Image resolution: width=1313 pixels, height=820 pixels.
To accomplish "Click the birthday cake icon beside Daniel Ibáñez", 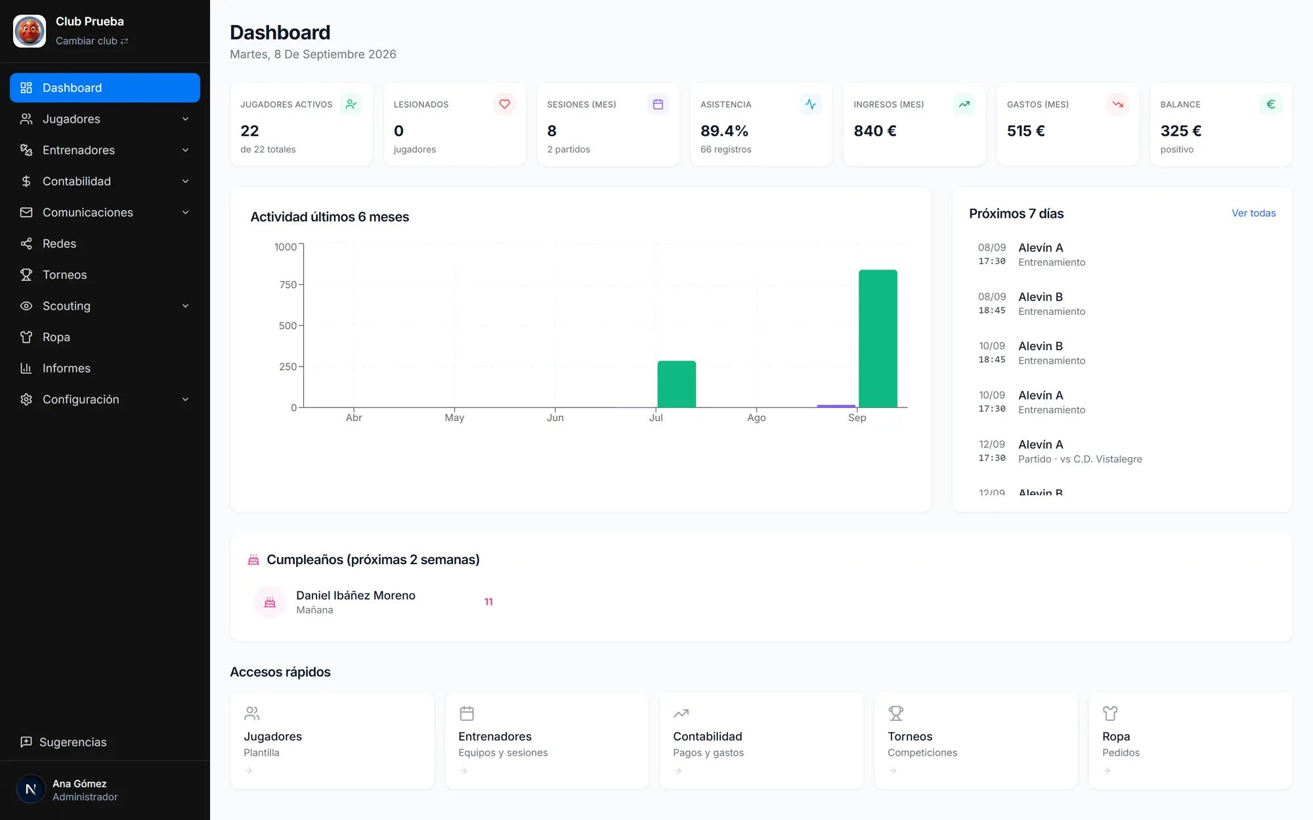I will click(x=270, y=602).
